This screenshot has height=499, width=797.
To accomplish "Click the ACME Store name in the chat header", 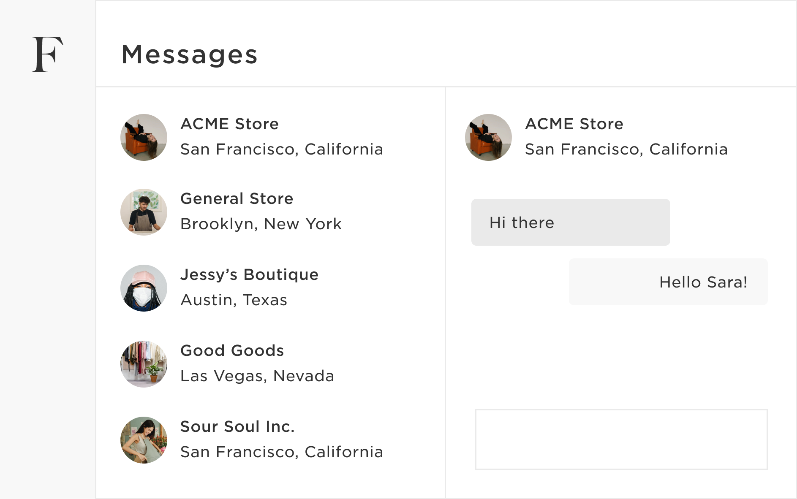I will [x=574, y=124].
